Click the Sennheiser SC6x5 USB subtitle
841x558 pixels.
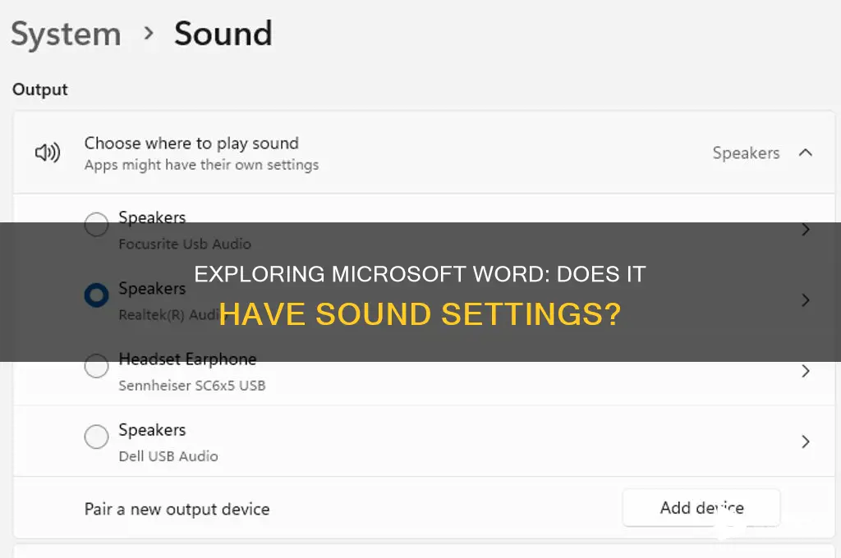point(192,386)
